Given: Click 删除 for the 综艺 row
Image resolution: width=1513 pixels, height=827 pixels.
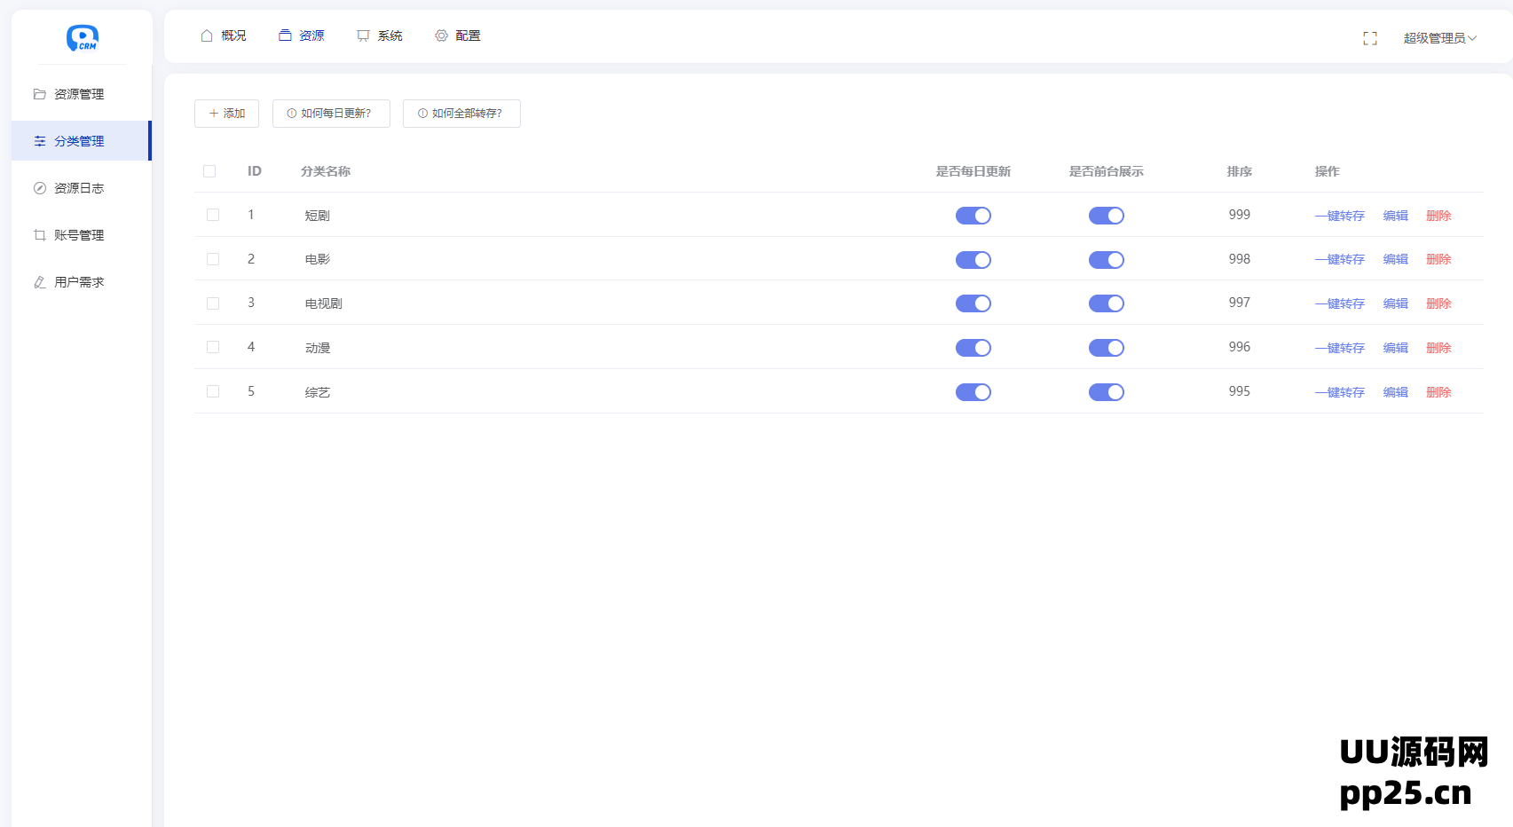Looking at the screenshot, I should pos(1438,392).
